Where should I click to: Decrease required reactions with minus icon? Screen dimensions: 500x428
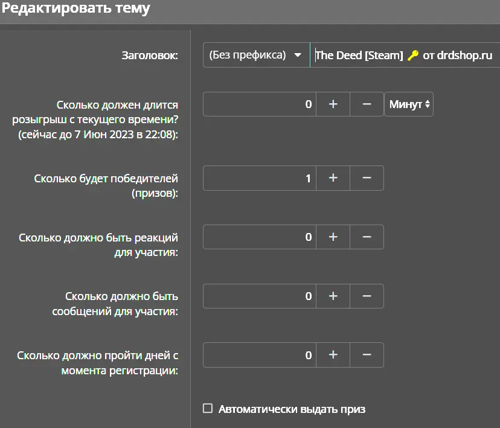pos(367,237)
